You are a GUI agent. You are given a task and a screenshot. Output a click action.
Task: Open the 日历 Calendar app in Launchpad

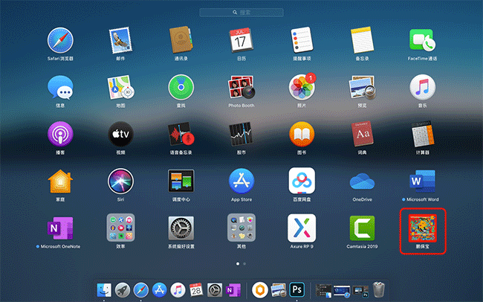[241, 40]
